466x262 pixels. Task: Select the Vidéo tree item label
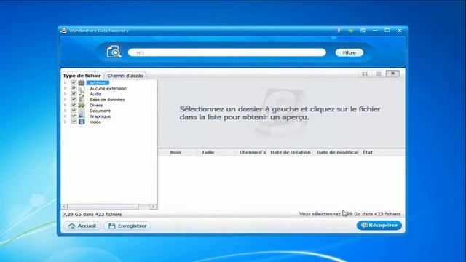tap(95, 122)
